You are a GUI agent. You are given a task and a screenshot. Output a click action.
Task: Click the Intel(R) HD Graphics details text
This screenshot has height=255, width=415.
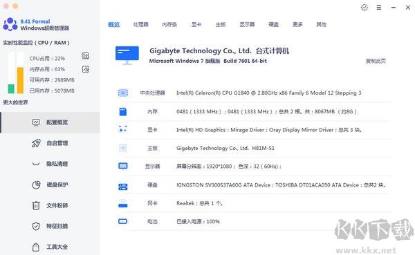(269, 130)
